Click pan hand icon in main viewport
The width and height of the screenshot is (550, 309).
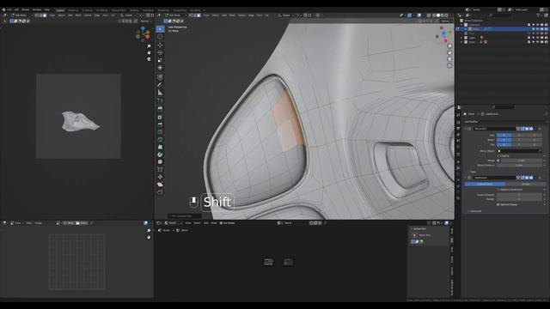(x=449, y=52)
